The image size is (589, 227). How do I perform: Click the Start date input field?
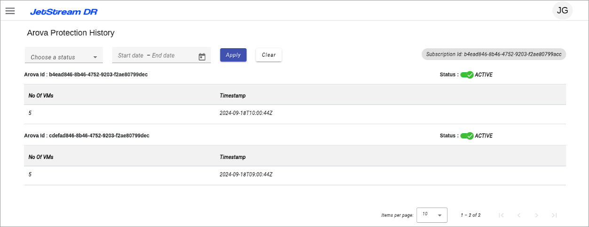click(131, 55)
